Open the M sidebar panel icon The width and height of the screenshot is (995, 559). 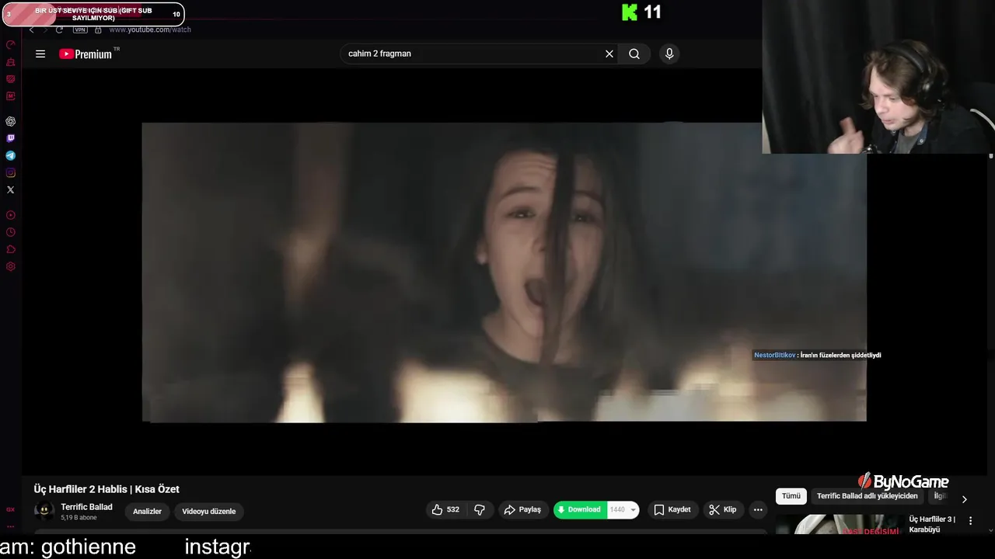10,96
